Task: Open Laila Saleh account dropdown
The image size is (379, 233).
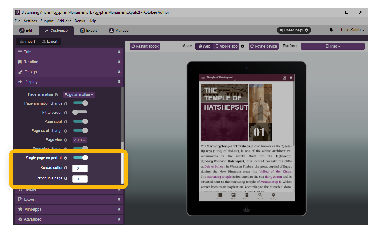Action: (353, 30)
